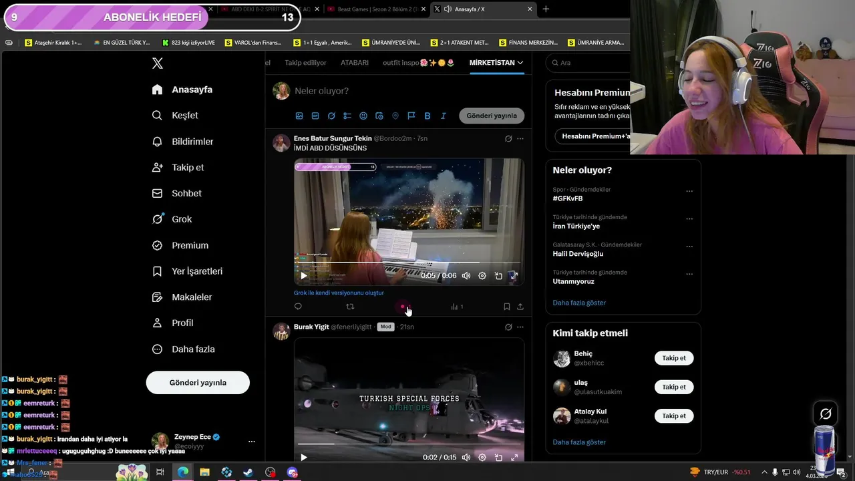Screen dimensions: 855x481
Task: Follow ulaş with Takip et
Action: [x=674, y=387]
